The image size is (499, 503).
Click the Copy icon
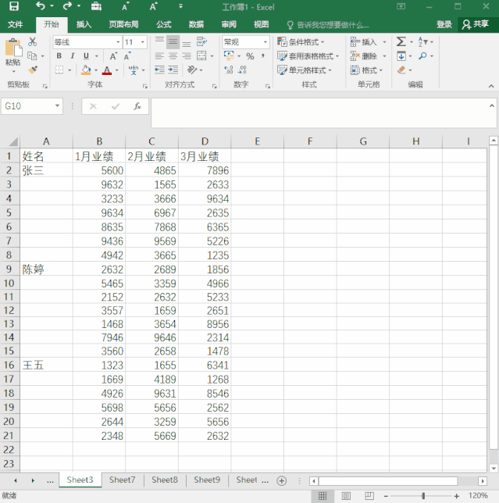click(x=32, y=55)
